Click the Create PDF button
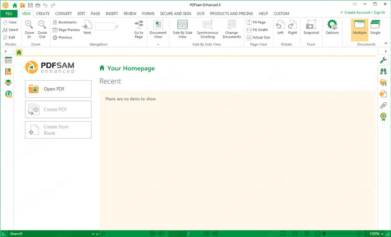This screenshot has height=237, width=391. click(x=58, y=109)
